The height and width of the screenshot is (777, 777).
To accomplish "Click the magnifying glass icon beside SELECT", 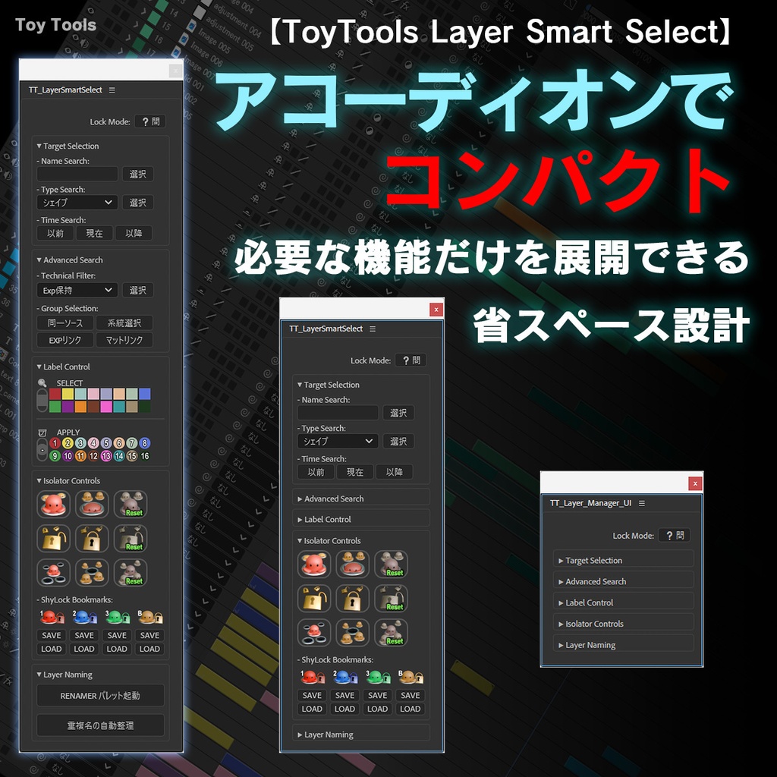I will coord(41,382).
